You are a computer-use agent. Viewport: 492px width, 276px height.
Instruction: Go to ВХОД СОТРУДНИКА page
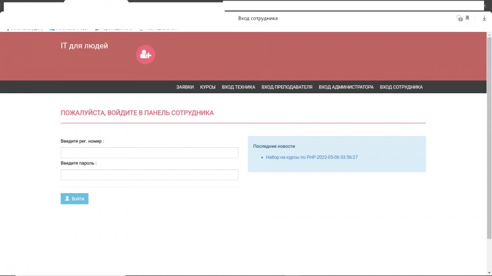pyautogui.click(x=401, y=87)
